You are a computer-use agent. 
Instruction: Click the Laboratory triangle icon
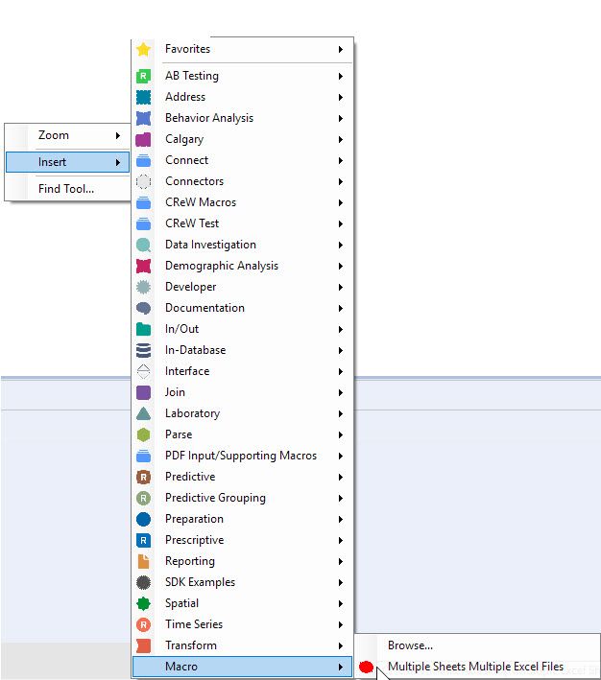143,413
